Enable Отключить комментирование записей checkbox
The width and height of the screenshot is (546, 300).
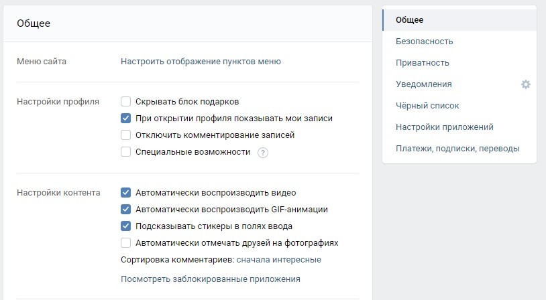pos(125,135)
